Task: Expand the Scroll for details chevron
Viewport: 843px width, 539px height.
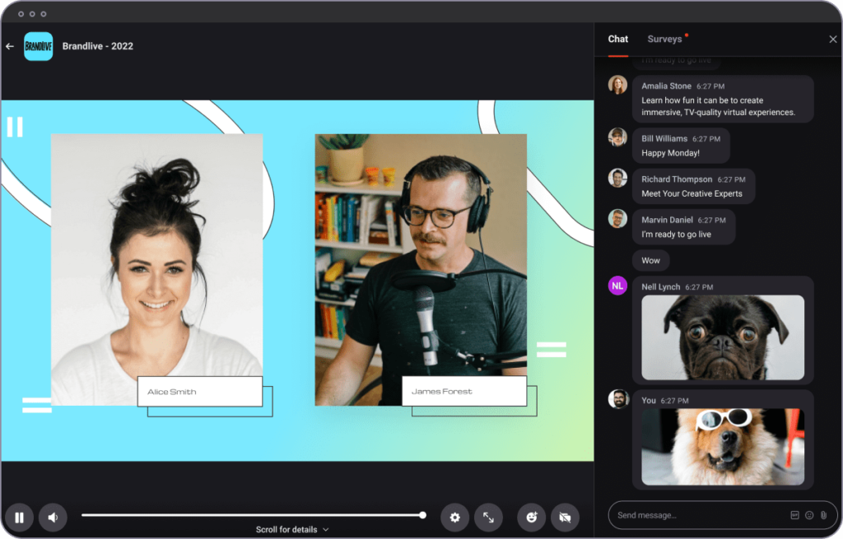Action: [x=326, y=530]
